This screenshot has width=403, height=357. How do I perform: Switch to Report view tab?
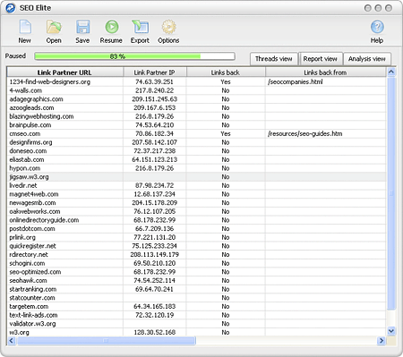pos(321,59)
